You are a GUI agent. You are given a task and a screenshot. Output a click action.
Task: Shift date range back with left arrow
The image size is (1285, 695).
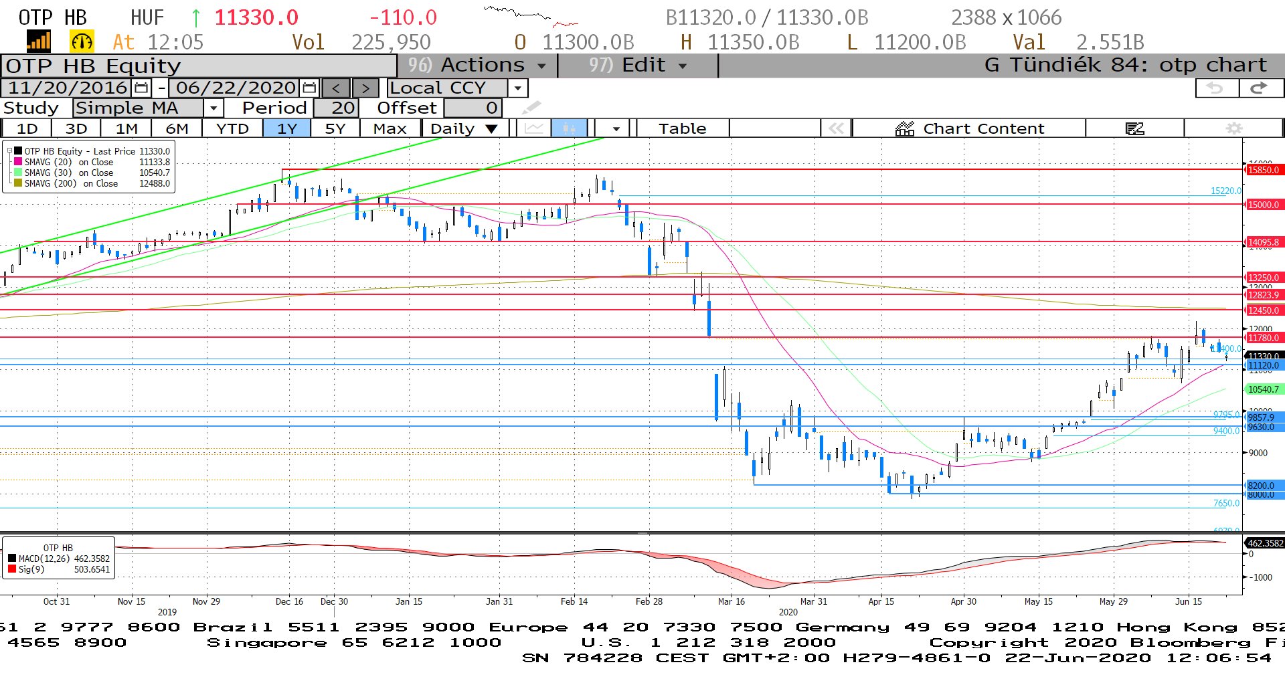click(x=336, y=88)
